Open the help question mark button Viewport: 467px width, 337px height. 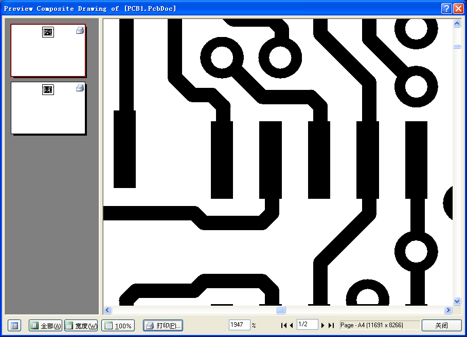tap(446, 8)
